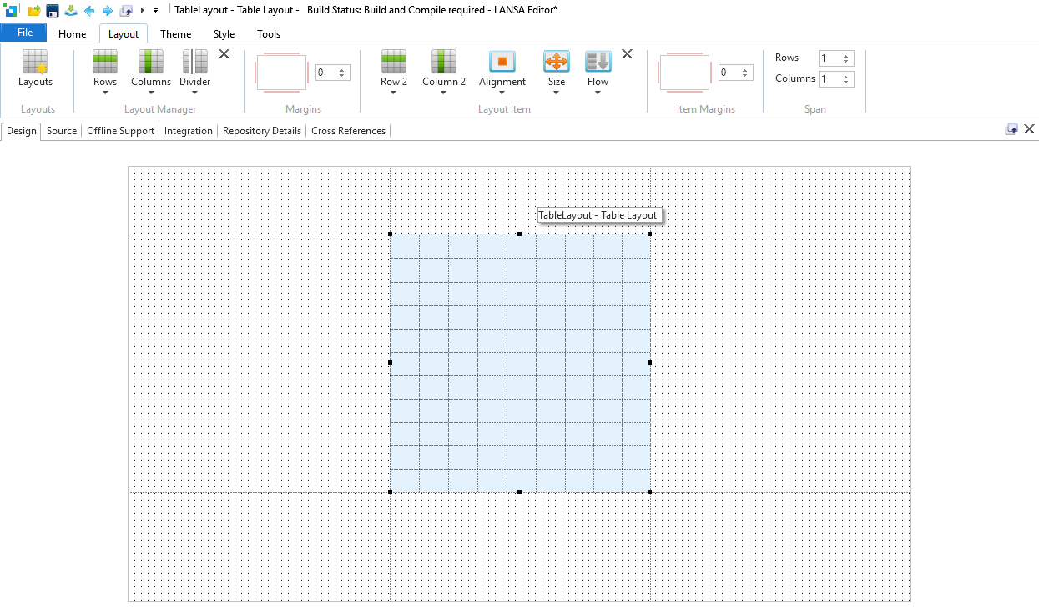The width and height of the screenshot is (1039, 609).
Task: Click the Alignment icon
Action: (x=502, y=62)
